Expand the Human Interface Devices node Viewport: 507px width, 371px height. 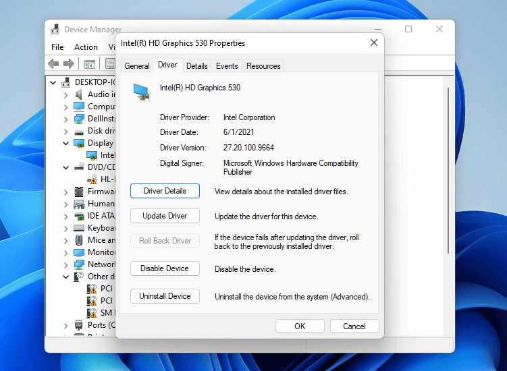pyautogui.click(x=65, y=204)
